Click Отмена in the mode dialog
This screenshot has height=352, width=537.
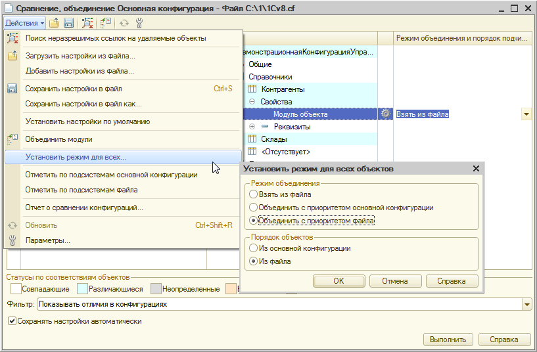coord(395,281)
